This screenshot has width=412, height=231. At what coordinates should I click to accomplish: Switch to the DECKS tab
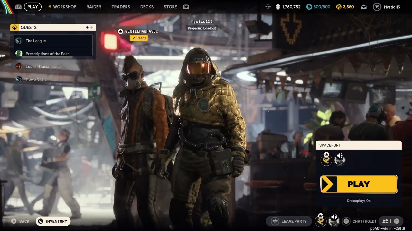point(147,7)
